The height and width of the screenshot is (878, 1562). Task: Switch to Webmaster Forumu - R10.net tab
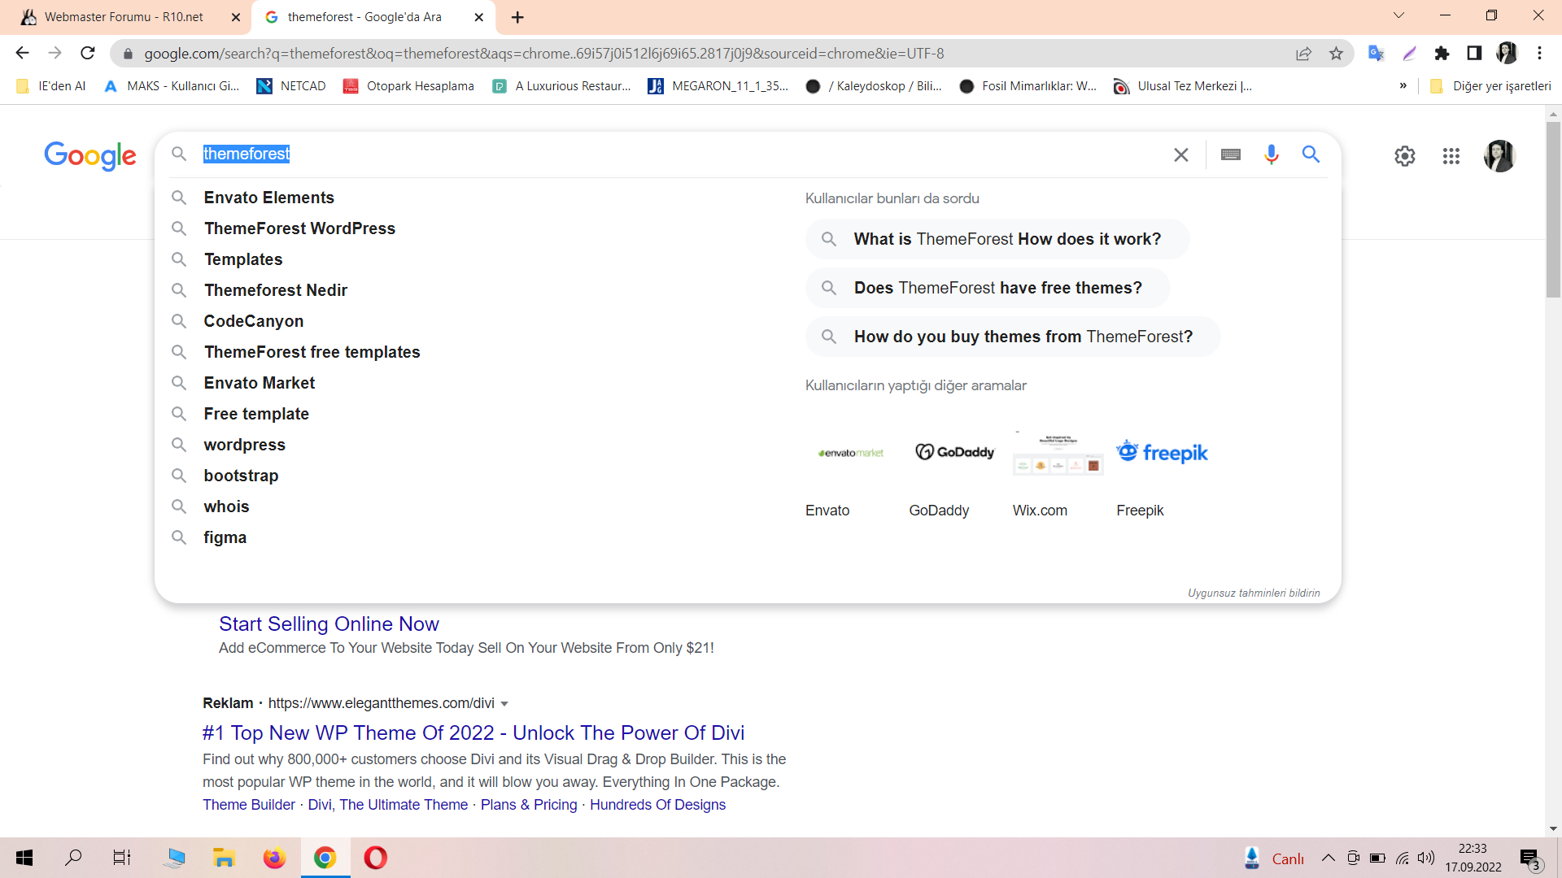(x=124, y=17)
